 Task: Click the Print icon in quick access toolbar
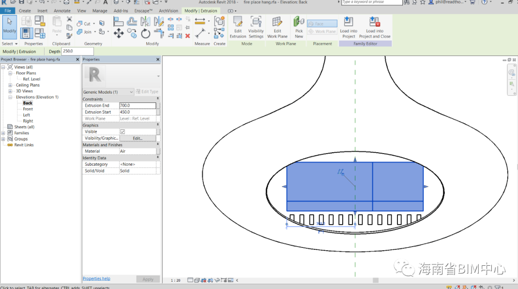pos(66,2)
